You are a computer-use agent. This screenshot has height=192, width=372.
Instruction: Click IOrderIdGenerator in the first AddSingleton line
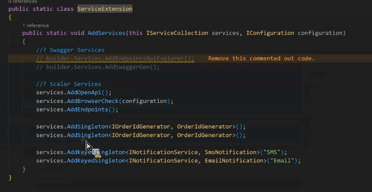(x=141, y=127)
